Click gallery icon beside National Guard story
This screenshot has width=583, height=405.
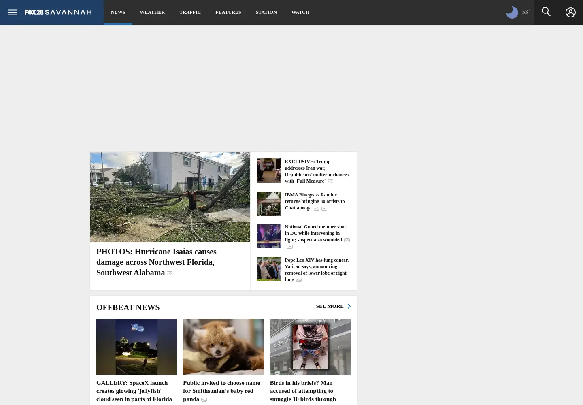tap(347, 240)
